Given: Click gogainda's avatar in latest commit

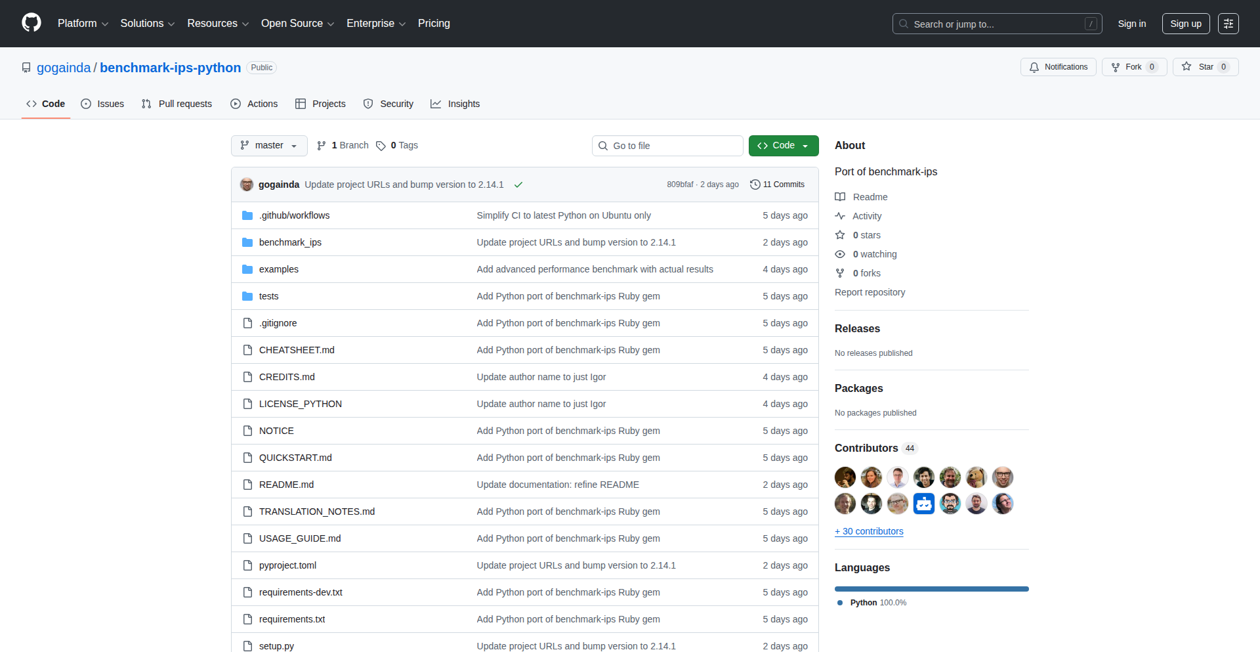Looking at the screenshot, I should [247, 185].
